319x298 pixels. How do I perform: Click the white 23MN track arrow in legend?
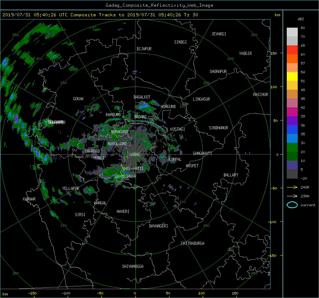292,196
